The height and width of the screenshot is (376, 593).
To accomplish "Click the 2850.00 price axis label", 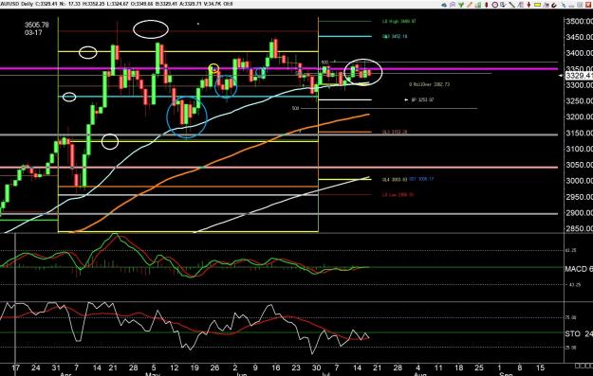I will pyautogui.click(x=579, y=229).
